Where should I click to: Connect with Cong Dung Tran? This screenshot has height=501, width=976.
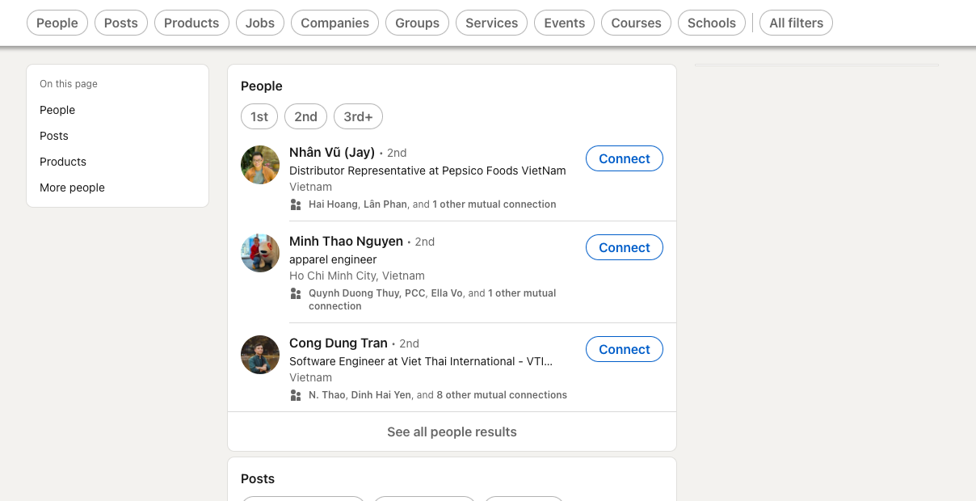pos(624,349)
